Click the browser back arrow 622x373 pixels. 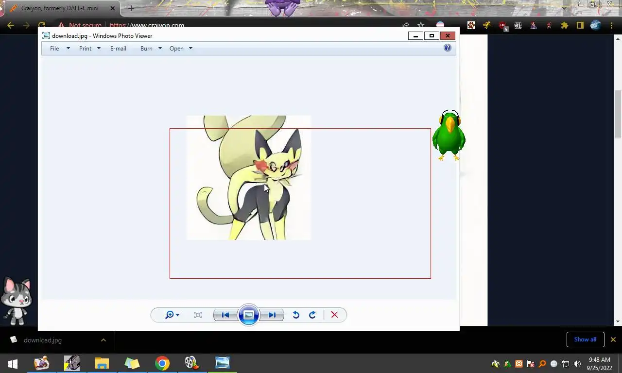coord(11,25)
